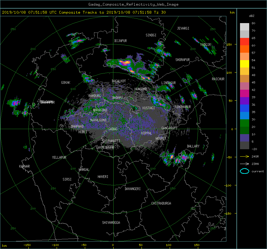
Task: Select the dark gray -20 dBZ swatch
Action: point(244,145)
